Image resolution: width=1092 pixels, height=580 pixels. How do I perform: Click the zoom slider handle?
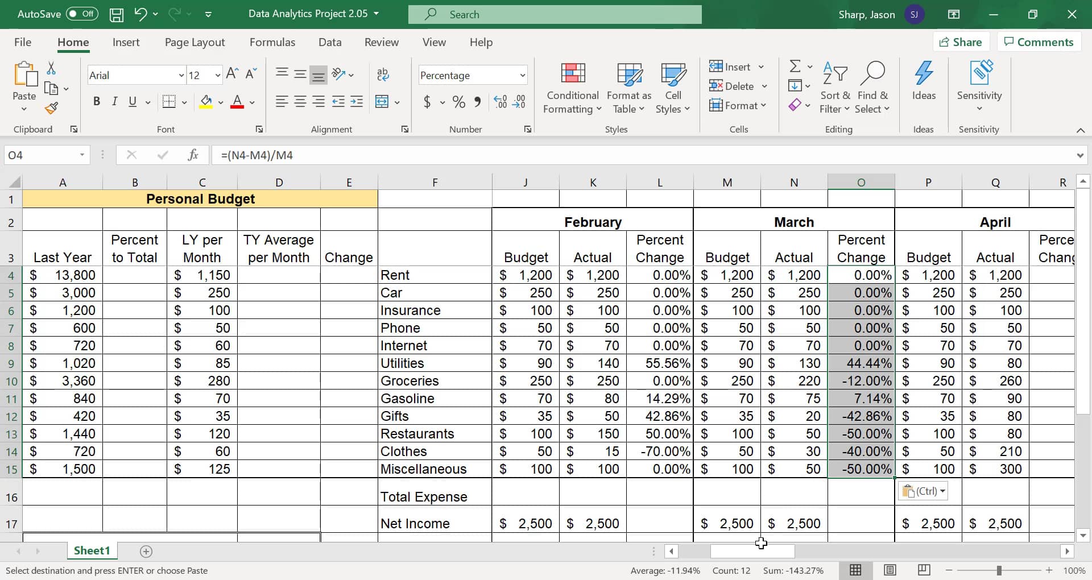[x=999, y=570]
